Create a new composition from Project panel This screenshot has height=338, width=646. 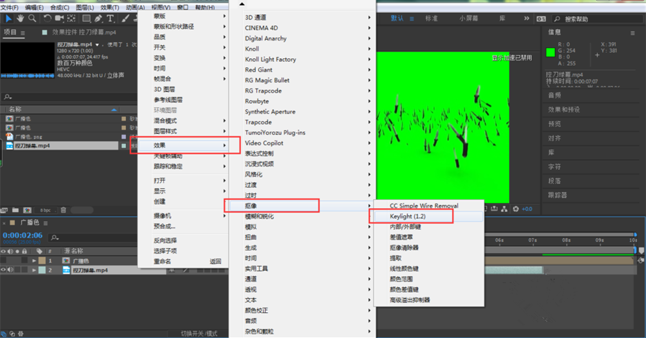(27, 210)
